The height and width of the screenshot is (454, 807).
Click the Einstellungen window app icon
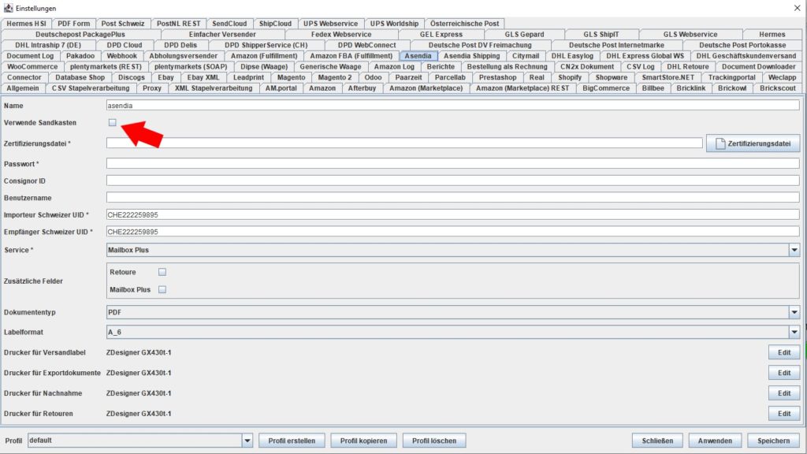8,8
